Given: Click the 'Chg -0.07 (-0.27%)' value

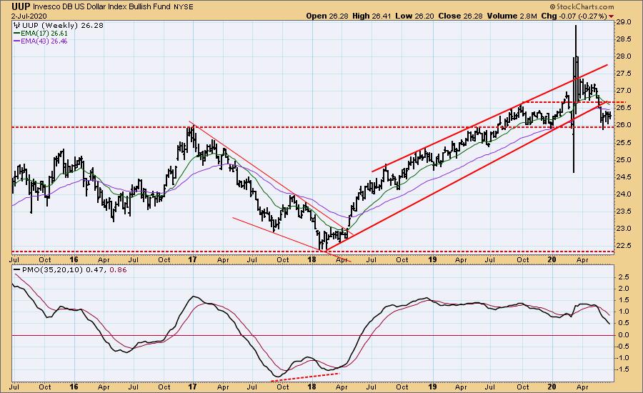Looking at the screenshot, I should click(574, 16).
